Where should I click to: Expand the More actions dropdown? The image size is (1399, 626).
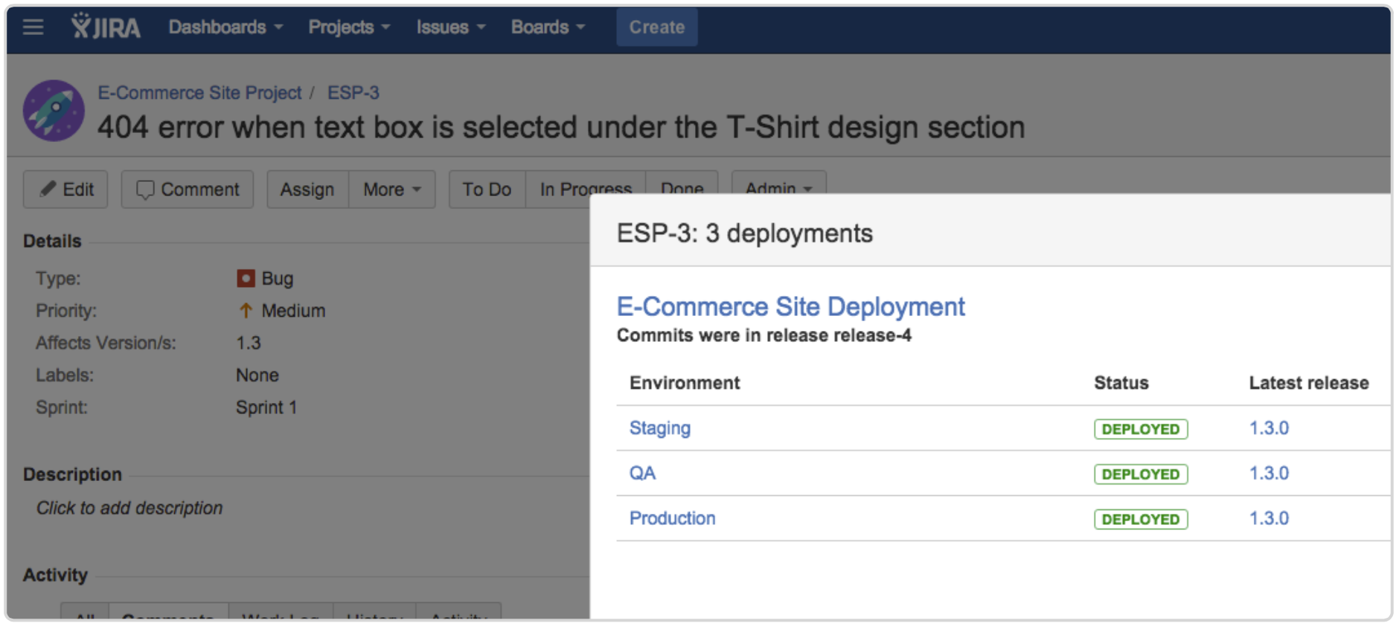click(392, 190)
